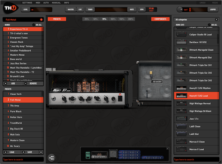Click the DVmark Maragold Clean amp icon
This screenshot has width=222, height=164.
[182, 50]
